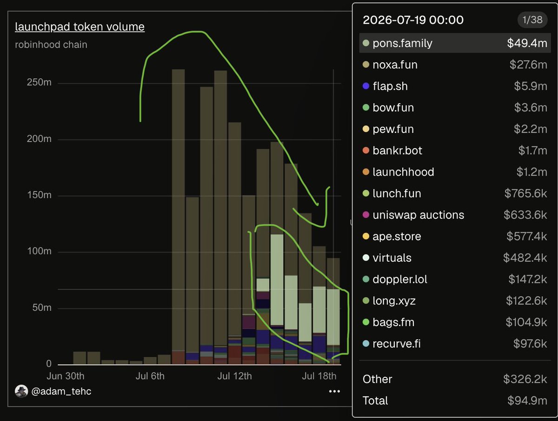
Task: Select the bow.fun legend label
Action: point(393,108)
